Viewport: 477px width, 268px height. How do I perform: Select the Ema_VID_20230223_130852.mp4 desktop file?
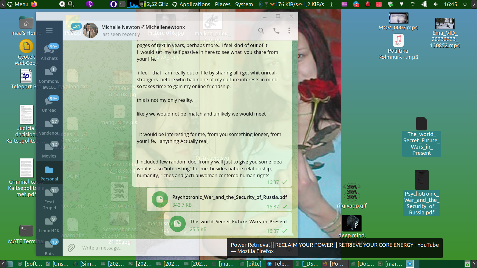tap(445, 33)
